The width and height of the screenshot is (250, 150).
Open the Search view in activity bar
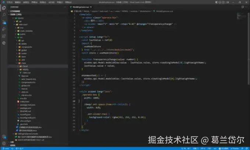[4, 15]
